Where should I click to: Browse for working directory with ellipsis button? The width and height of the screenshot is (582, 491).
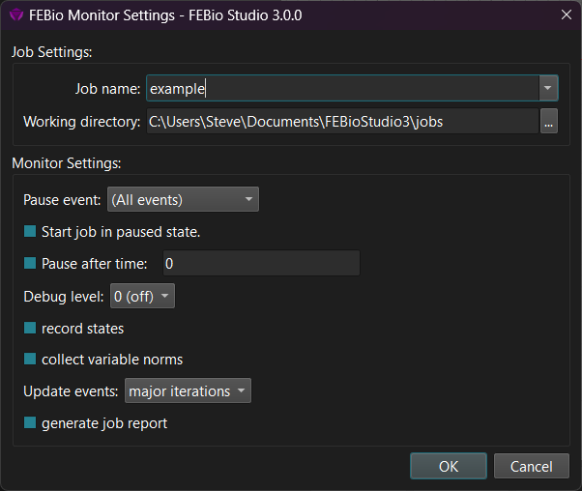(x=549, y=121)
